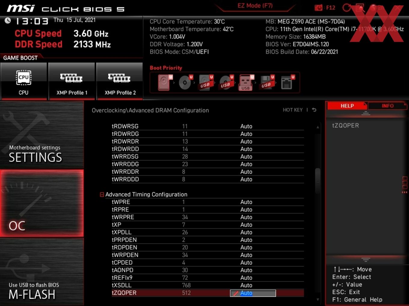Select the tRPRE timing row
The image size is (409, 306).
pos(208,210)
